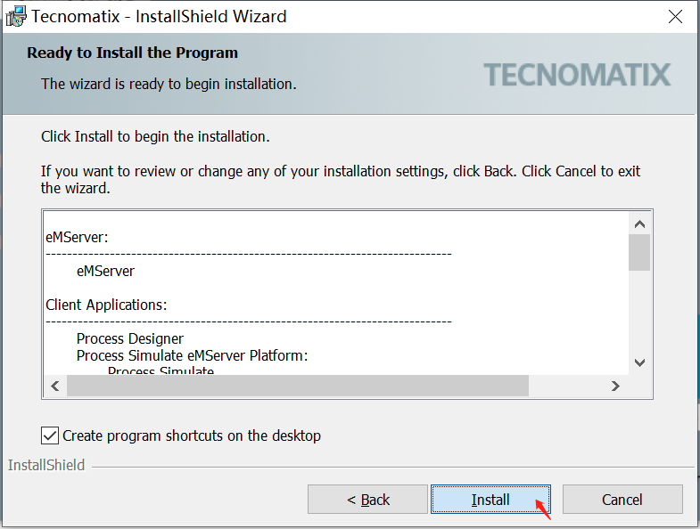Click the horizontal scrollbar thumb
The image size is (700, 529).
[x=298, y=386]
